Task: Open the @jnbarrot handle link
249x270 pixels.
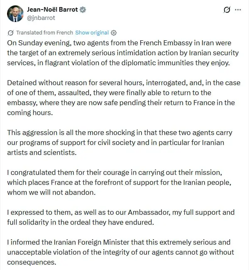Action: [x=41, y=18]
